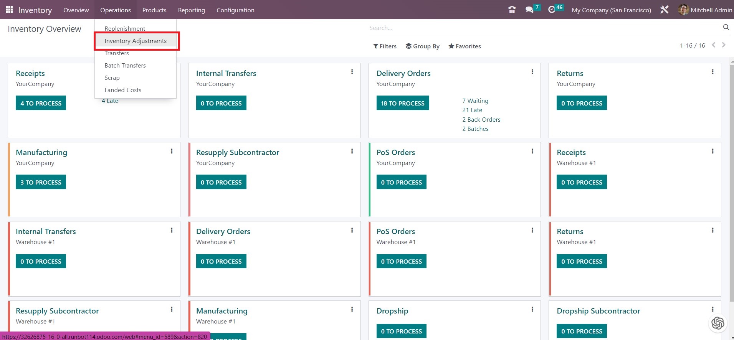Select Scrap menu entry

(112, 78)
